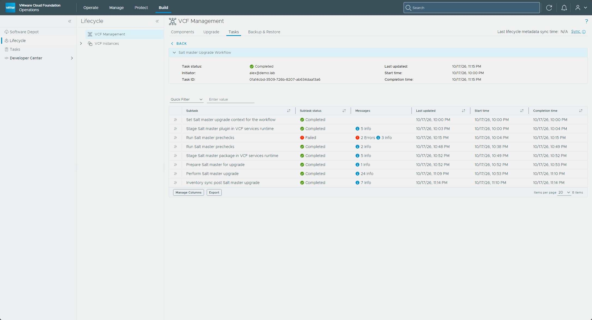Expand the failed Run Salt master prechecks row

tap(175, 138)
